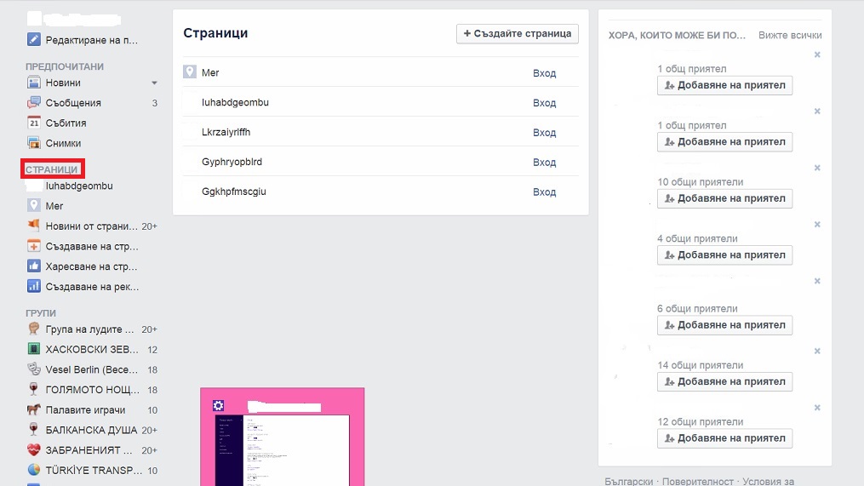
Task: Click the Създаване на страница plus icon in the sidebar
Action: (34, 247)
